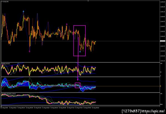
Task: Select the blue down-arrow signal at the chart peak
Action: pos(24,11)
